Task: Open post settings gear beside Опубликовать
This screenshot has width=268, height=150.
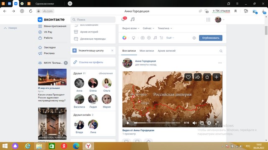Action: click(194, 38)
